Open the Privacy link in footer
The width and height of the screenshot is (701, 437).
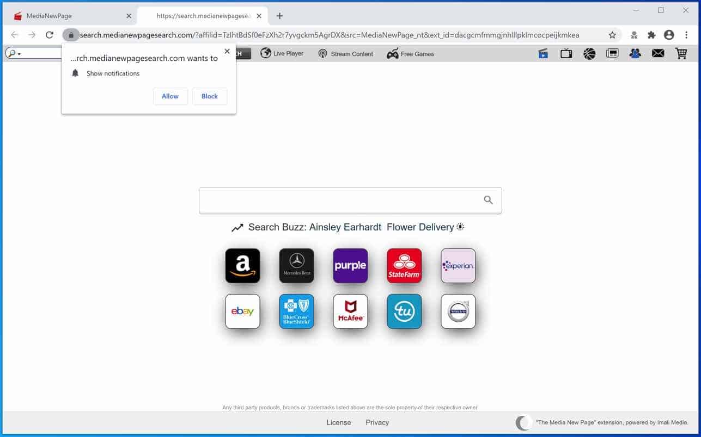coord(377,422)
